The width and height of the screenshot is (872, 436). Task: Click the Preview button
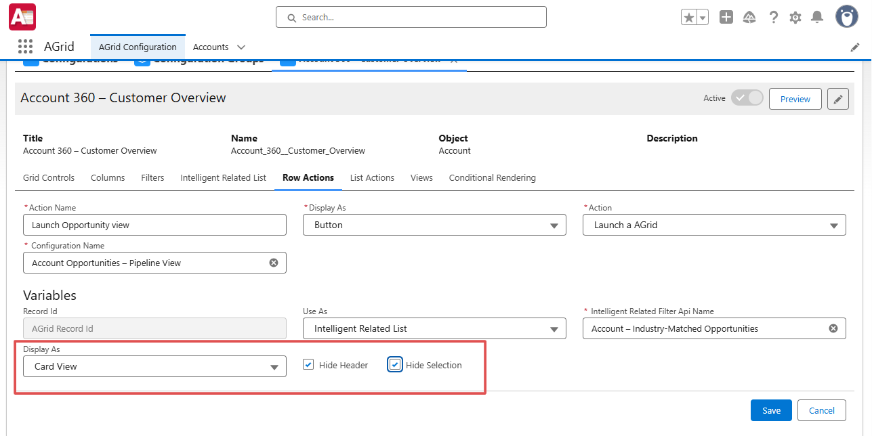point(795,99)
